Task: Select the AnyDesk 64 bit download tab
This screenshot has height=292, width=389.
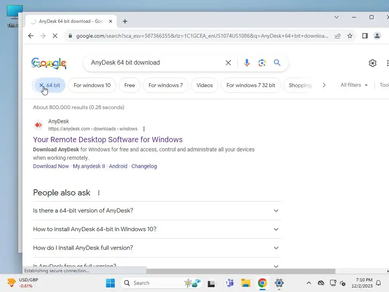Action: click(71, 21)
